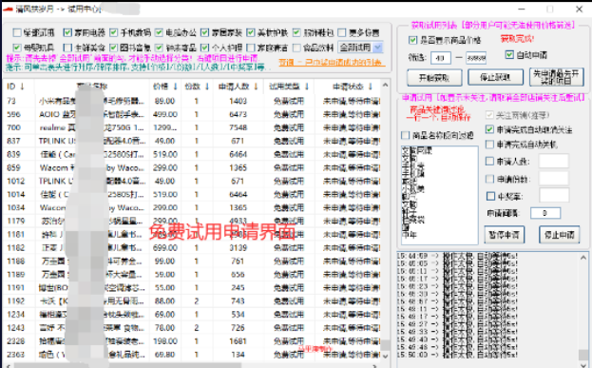Select the row with ID 1192
592x368 pixels.
coord(191,301)
